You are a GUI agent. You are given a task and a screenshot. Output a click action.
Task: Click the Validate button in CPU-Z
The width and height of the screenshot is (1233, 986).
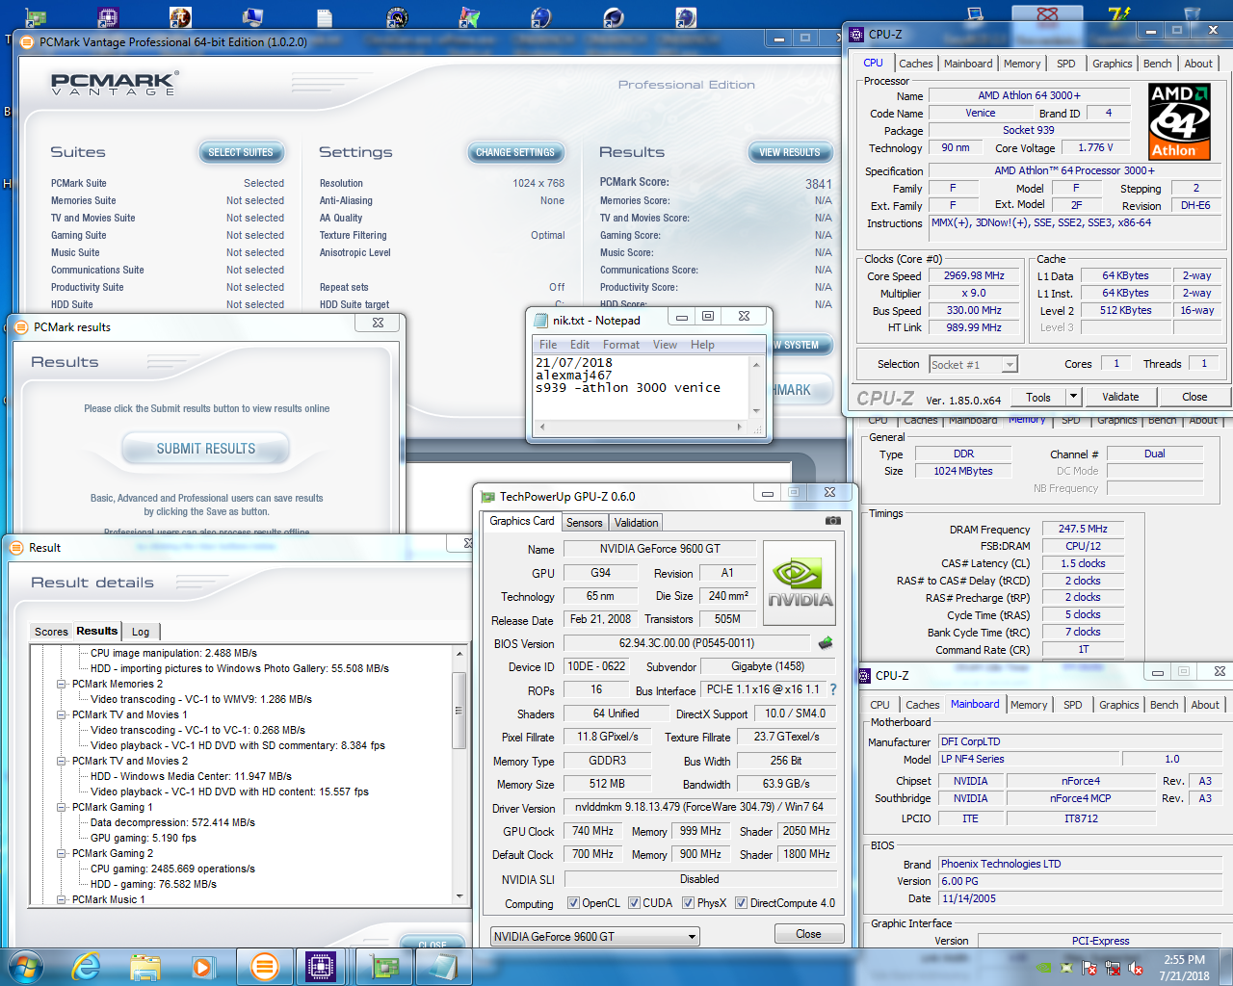pos(1120,397)
